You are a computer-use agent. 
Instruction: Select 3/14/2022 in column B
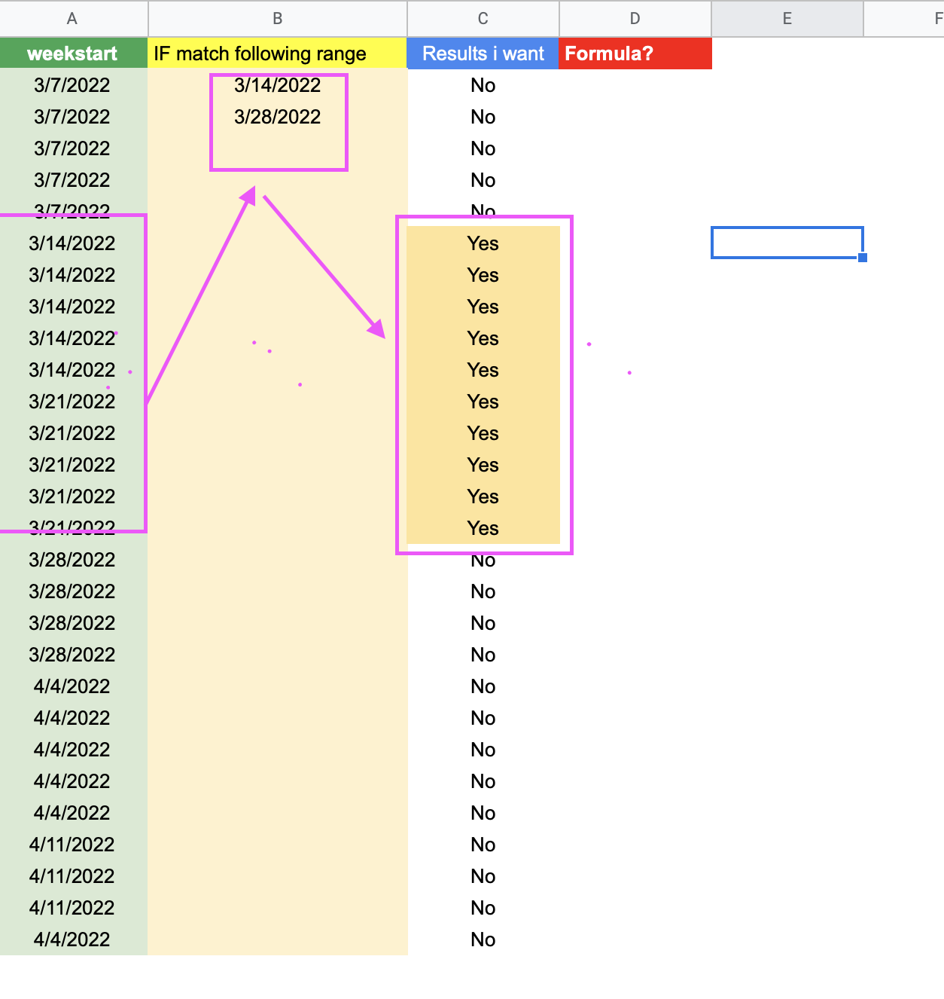[x=277, y=85]
